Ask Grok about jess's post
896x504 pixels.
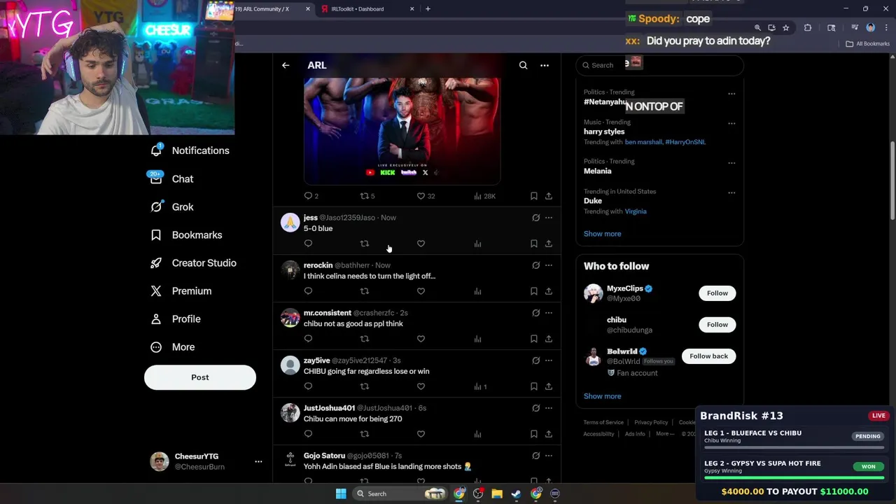pos(535,218)
